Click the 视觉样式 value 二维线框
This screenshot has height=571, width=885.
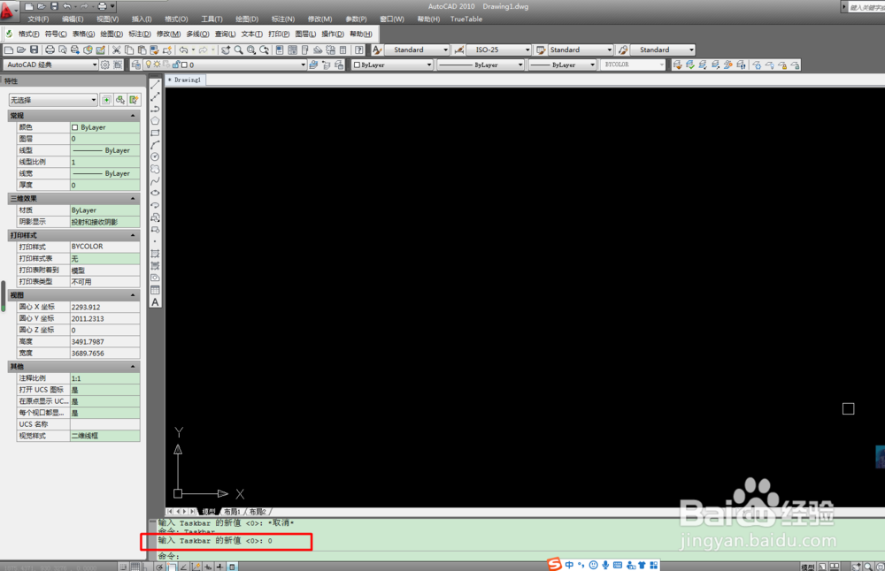tap(105, 436)
